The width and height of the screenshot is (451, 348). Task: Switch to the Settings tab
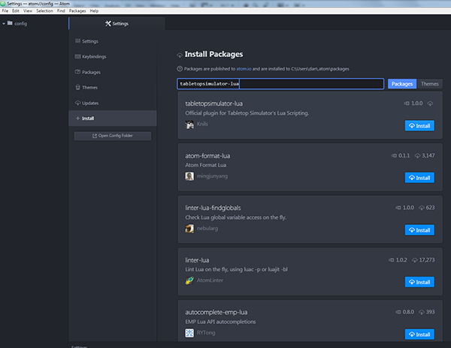pos(117,23)
